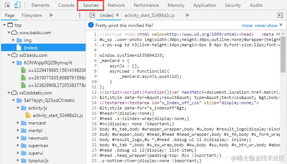
Task: Open the Network tab
Action: (x=116, y=5)
